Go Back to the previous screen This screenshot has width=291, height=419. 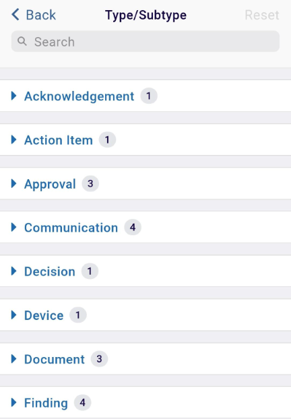click(x=34, y=15)
